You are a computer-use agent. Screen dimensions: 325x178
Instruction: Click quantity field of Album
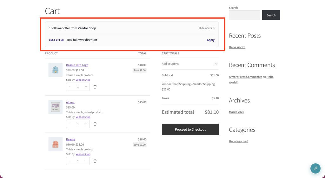[x=78, y=124]
